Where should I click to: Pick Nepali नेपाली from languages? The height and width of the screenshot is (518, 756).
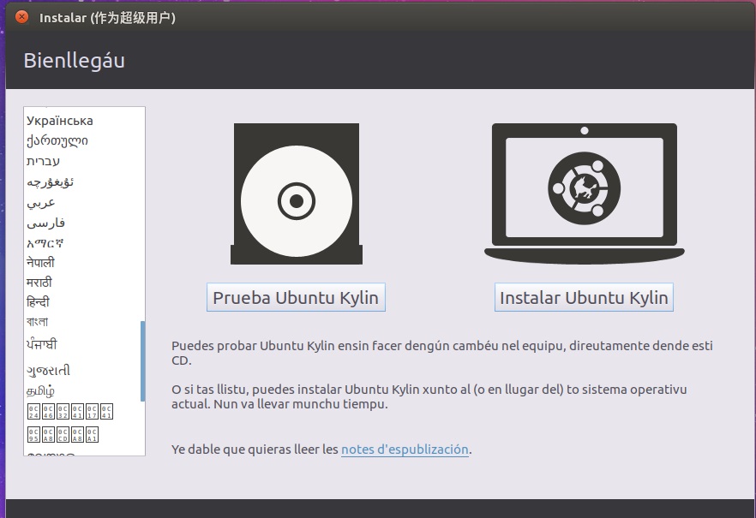coord(40,263)
